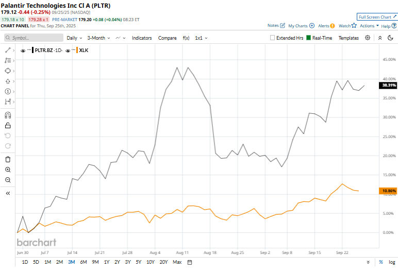
Task: Open Notes for this chart
Action: [276, 25]
